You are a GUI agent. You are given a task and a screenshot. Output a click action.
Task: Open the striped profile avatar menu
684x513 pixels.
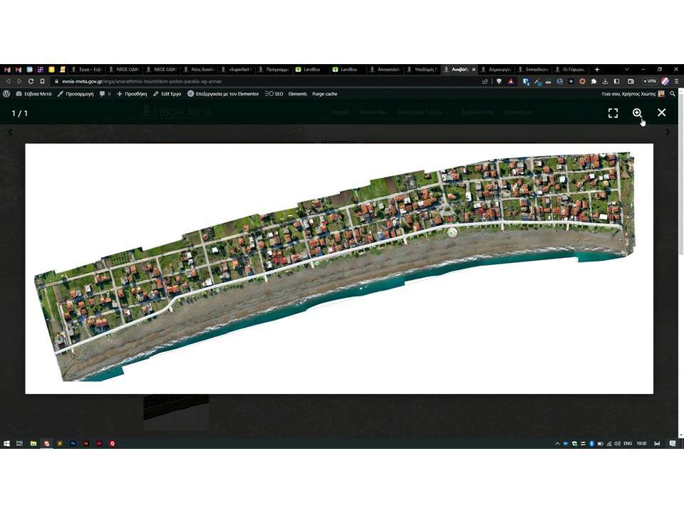[x=665, y=81]
